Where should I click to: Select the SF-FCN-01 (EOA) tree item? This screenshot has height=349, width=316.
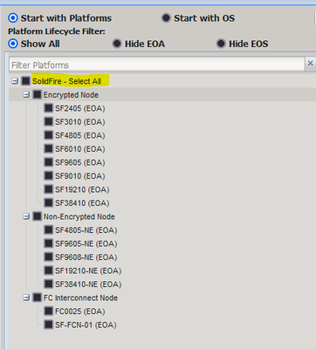click(x=86, y=325)
